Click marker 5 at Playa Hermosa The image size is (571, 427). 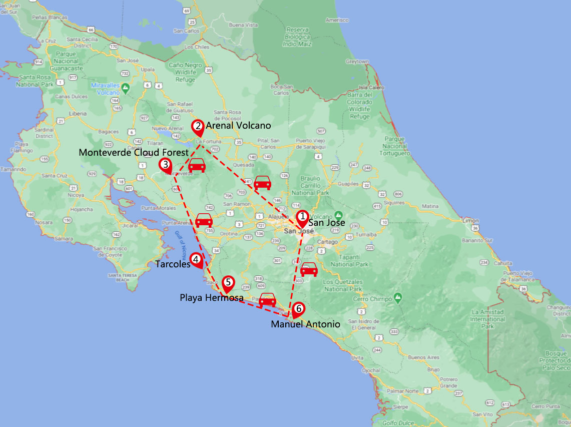pyautogui.click(x=228, y=283)
